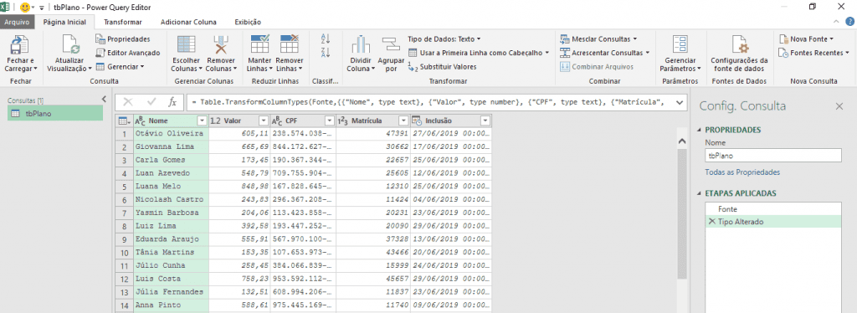Click the smiley feedback icon in title bar

click(24, 8)
